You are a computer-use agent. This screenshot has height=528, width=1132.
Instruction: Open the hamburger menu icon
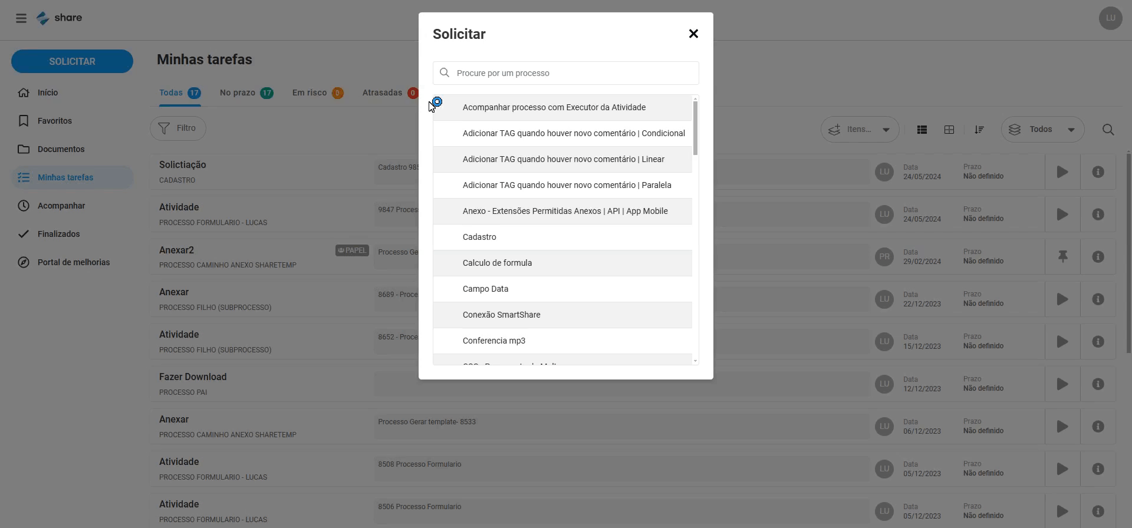point(21,18)
